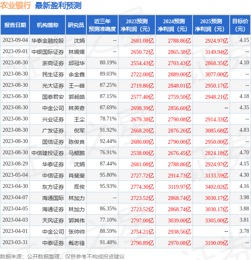Click researcher 余金鑫
The height and width of the screenshot is (260, 251).
tap(77, 74)
